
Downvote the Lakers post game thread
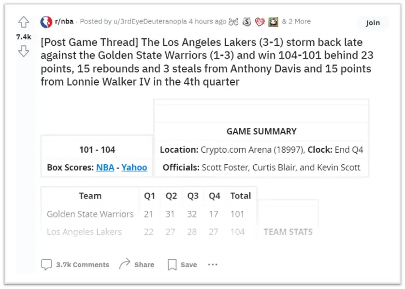[x=23, y=51]
